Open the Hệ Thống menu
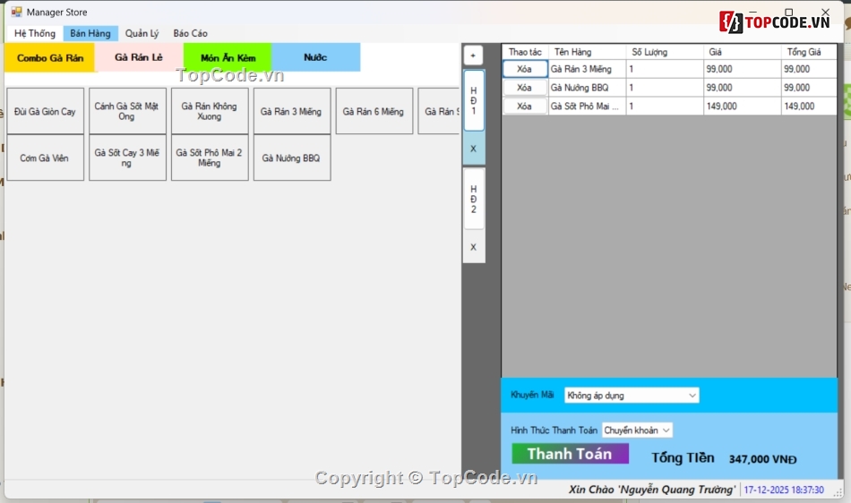Image resolution: width=851 pixels, height=503 pixels. (35, 33)
